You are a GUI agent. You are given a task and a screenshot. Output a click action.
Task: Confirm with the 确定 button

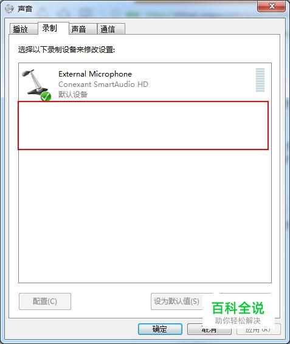160,329
